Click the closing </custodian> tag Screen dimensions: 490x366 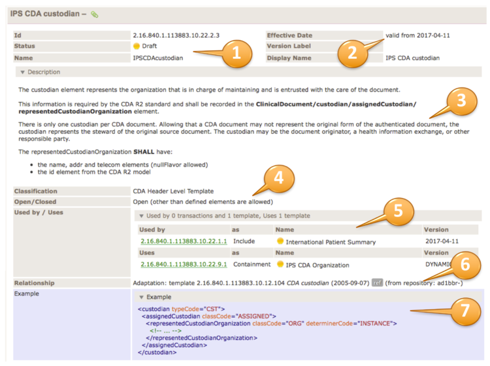point(157,352)
